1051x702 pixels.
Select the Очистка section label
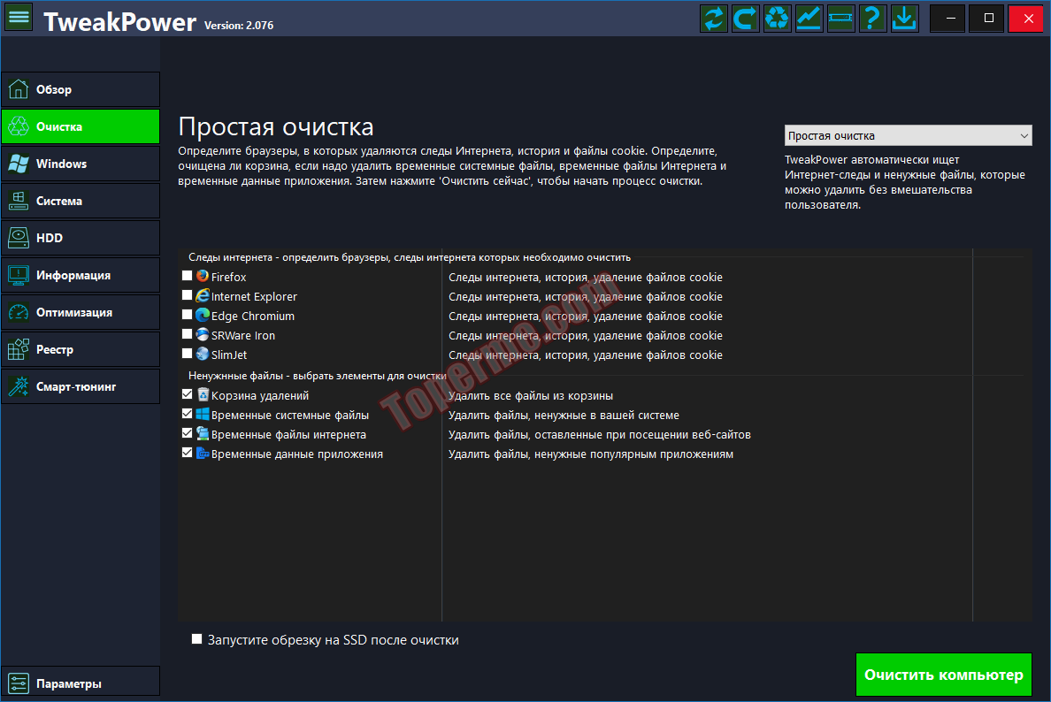coord(59,126)
